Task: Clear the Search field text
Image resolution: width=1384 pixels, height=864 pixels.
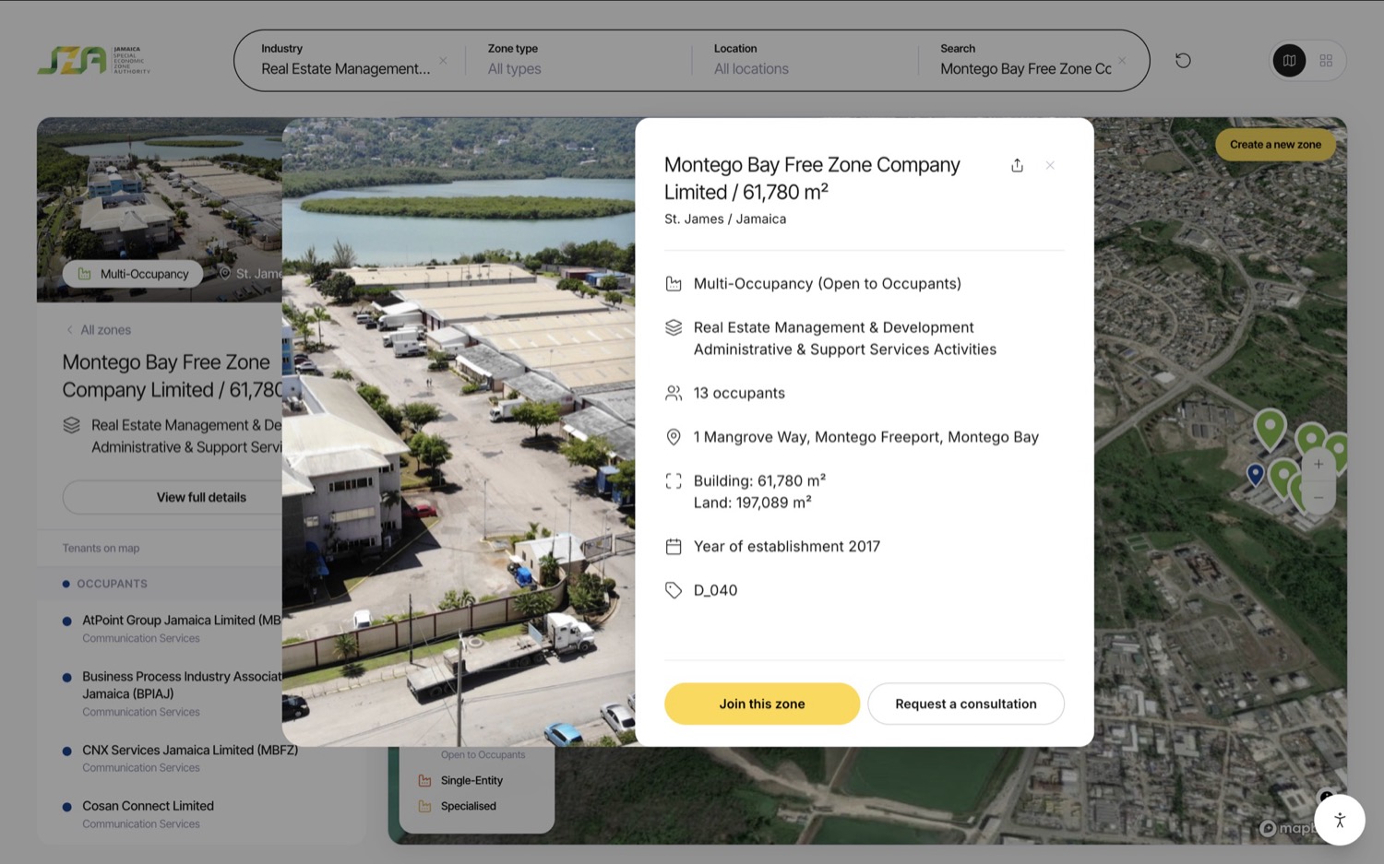Action: [1122, 61]
